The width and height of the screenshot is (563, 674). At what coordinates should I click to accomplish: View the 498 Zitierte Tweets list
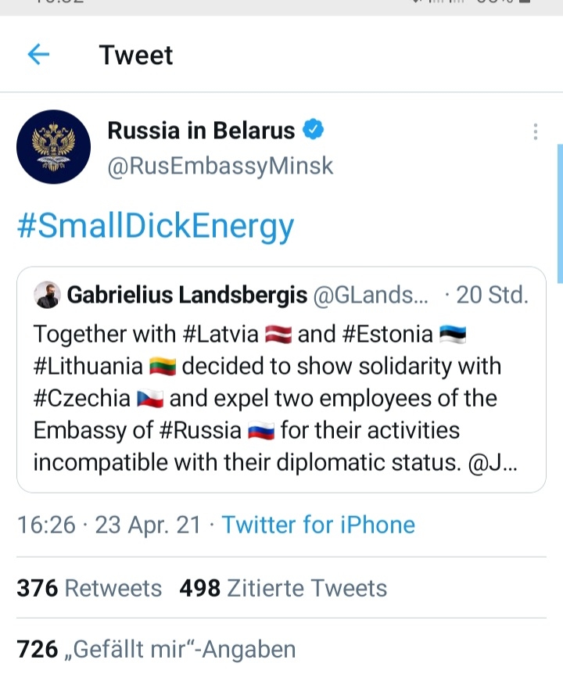[283, 588]
